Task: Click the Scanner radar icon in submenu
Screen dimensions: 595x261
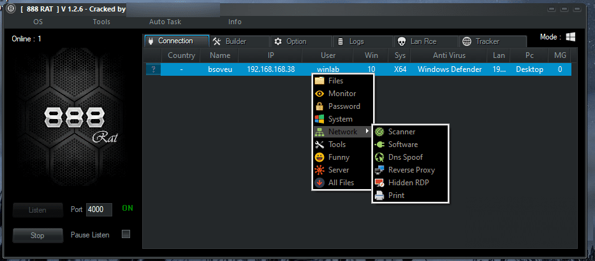Action: (379, 132)
